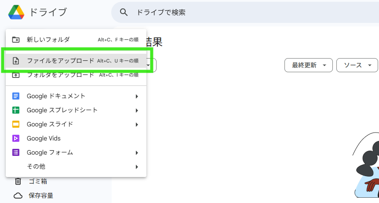Image resolution: width=379 pixels, height=203 pixels.
Task: Click the Google Drive logo icon
Action: pyautogui.click(x=16, y=12)
